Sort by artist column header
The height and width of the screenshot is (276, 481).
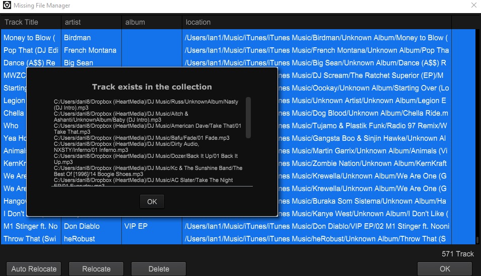pos(91,22)
